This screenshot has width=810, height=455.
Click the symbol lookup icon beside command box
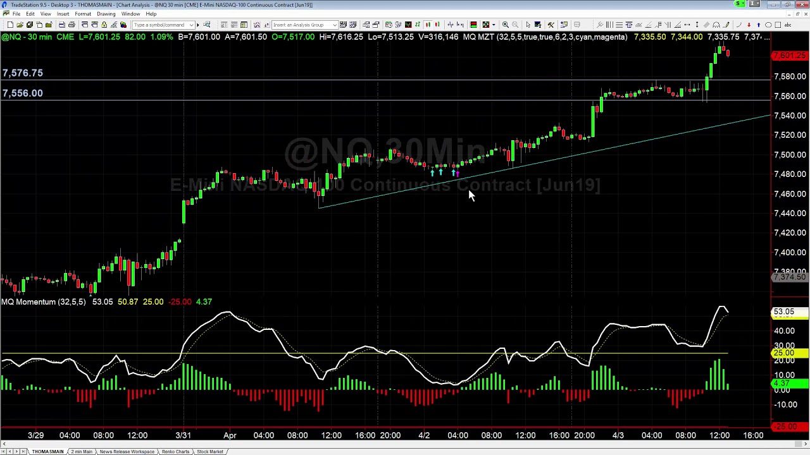pyautogui.click(x=207, y=25)
